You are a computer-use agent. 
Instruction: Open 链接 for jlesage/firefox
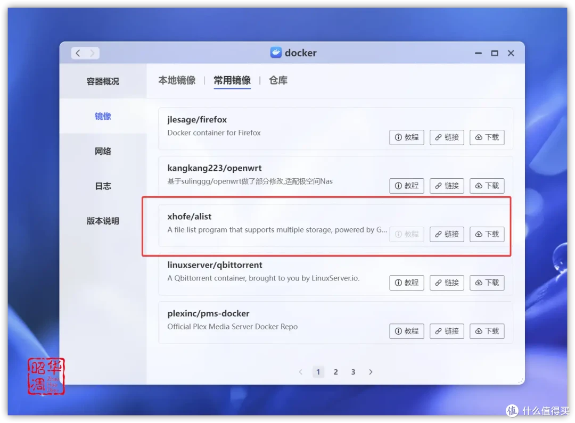pyautogui.click(x=447, y=137)
